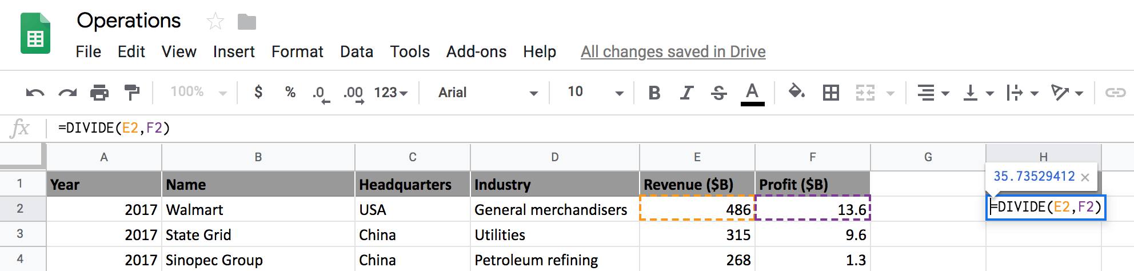
Task: Click the 9.6 profit cell
Action: (x=813, y=234)
